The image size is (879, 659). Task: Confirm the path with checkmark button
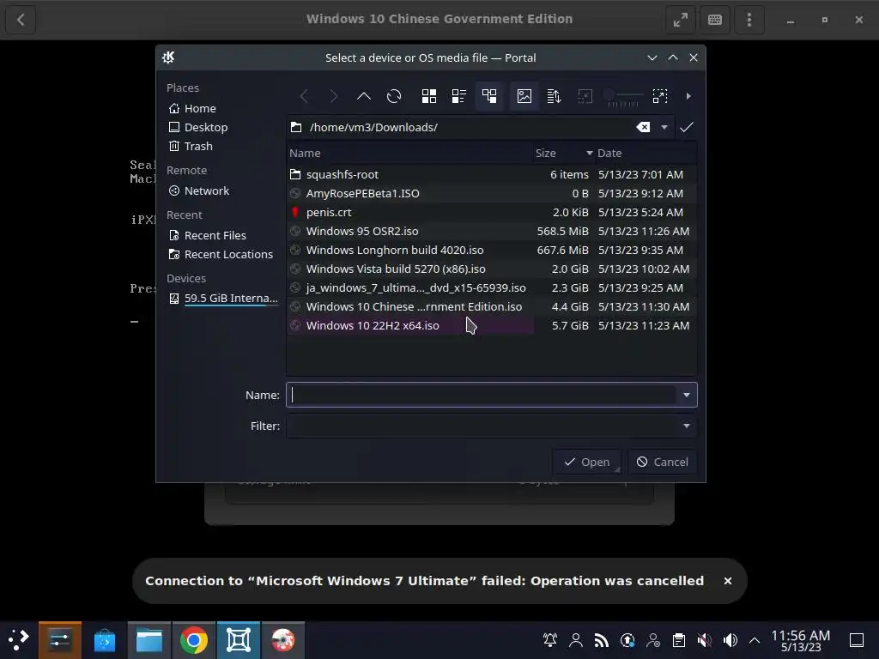[687, 127]
